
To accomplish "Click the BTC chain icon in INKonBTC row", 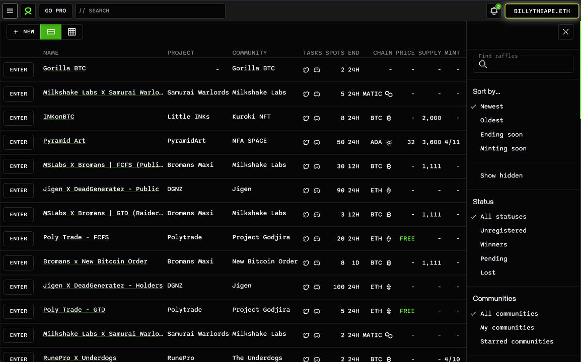I will tap(389, 118).
